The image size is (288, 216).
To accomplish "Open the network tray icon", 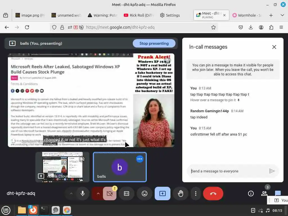I will [260, 210].
